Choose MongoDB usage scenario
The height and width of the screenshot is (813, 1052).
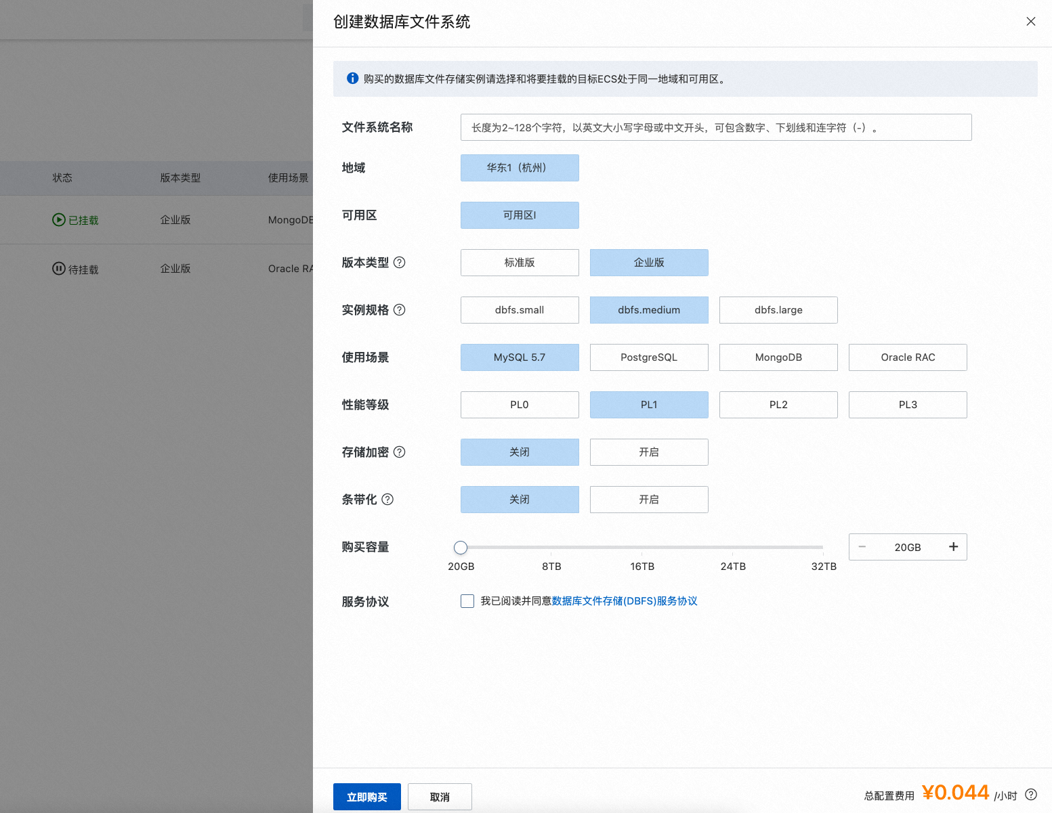(x=778, y=357)
